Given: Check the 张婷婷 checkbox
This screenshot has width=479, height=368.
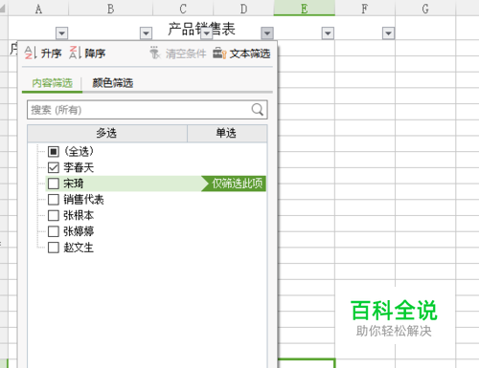Looking at the screenshot, I should [x=54, y=231].
